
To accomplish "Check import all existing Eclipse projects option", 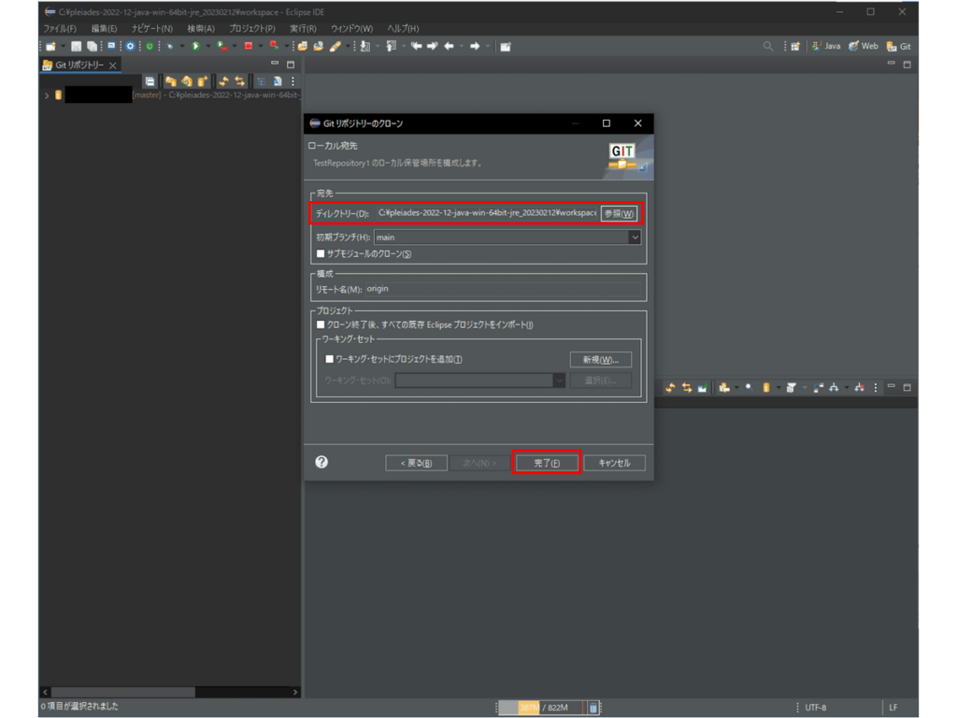I will click(321, 324).
